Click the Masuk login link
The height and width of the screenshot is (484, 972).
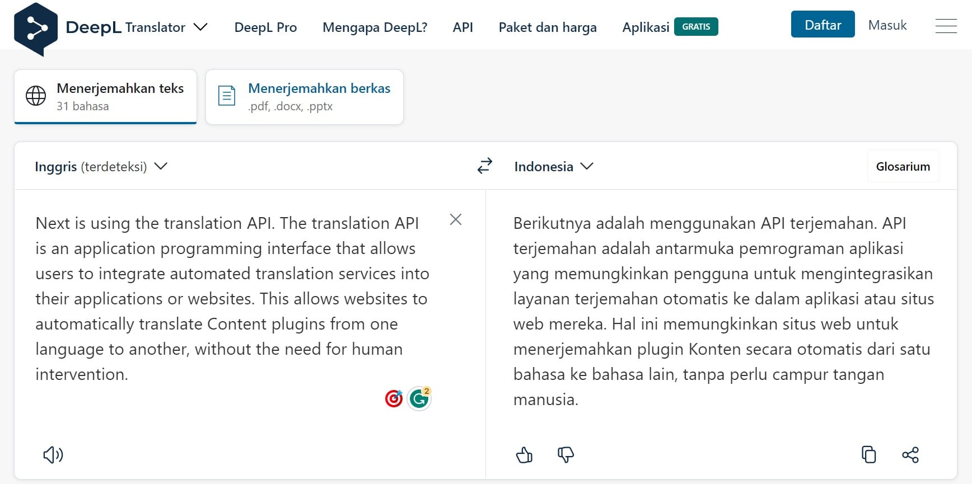pos(887,25)
